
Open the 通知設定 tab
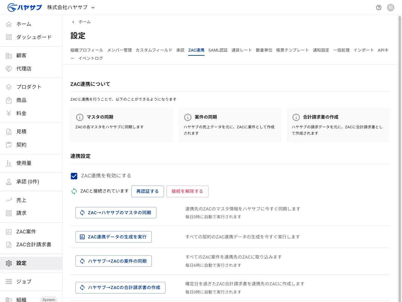point(321,50)
